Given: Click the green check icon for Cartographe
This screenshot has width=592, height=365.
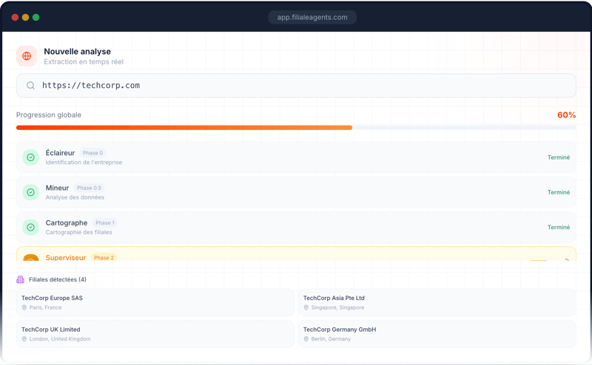Looking at the screenshot, I should coord(30,228).
